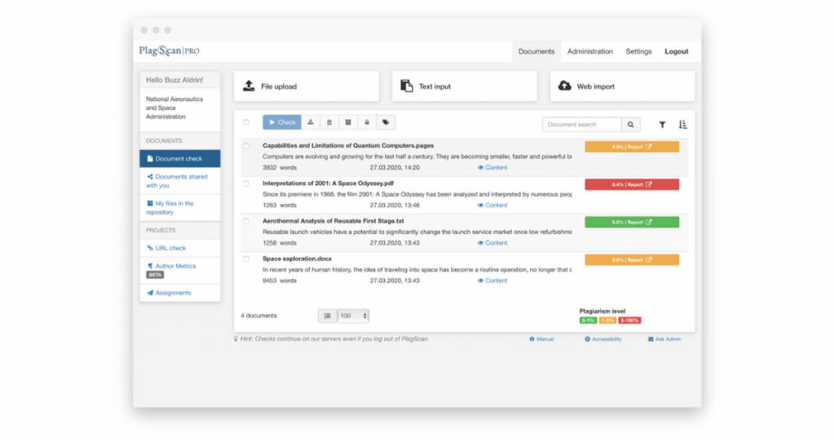Switch to the Settings tab

(638, 51)
